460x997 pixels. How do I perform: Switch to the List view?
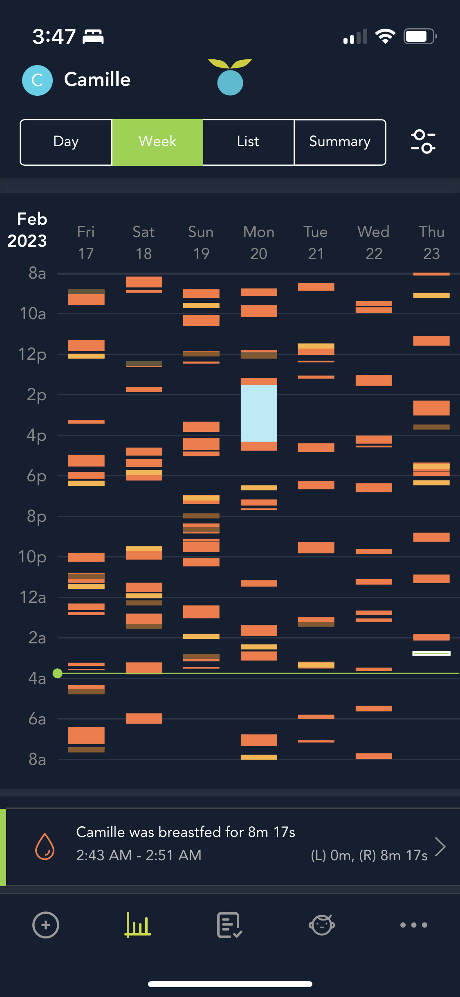(248, 142)
